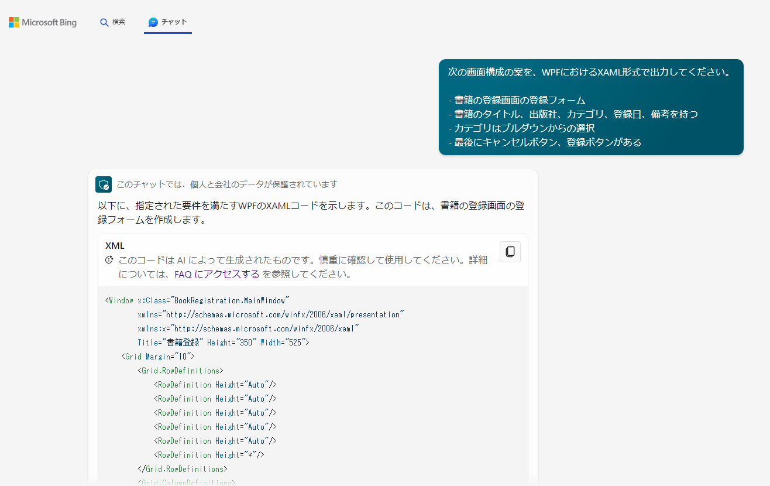Switch to the 検索 tab

click(x=113, y=21)
